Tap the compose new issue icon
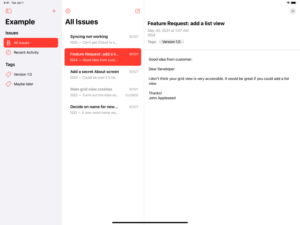 click(x=138, y=11)
